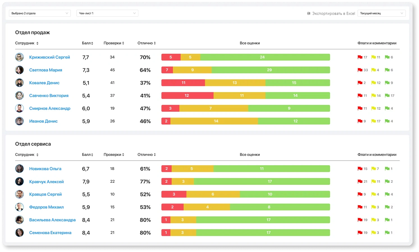Click red flag icon for Федоров Михаил
The width and height of the screenshot is (419, 252).
(x=360, y=207)
